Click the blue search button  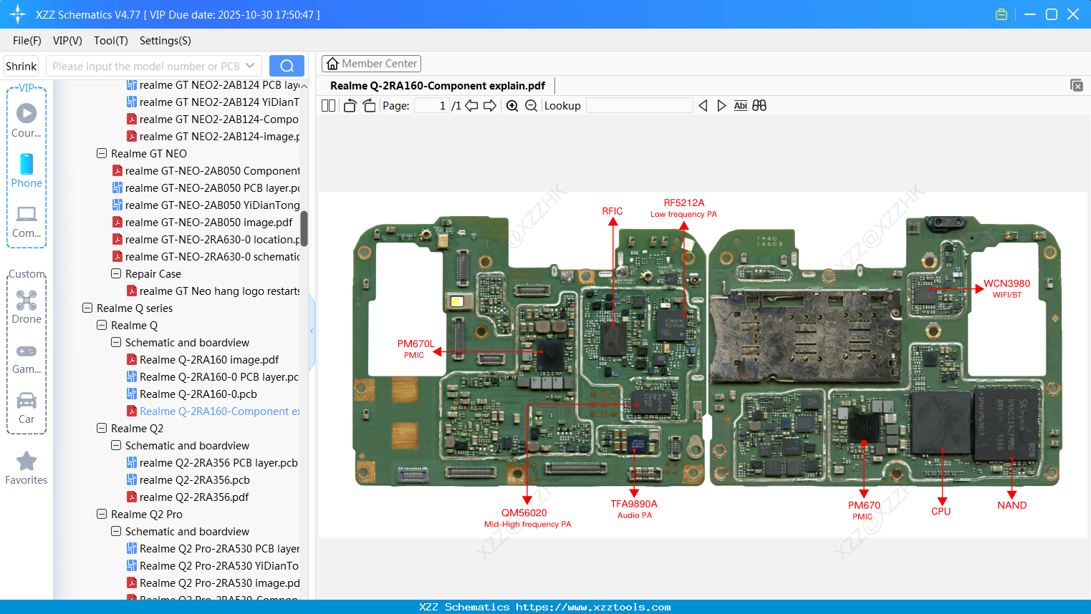click(287, 66)
